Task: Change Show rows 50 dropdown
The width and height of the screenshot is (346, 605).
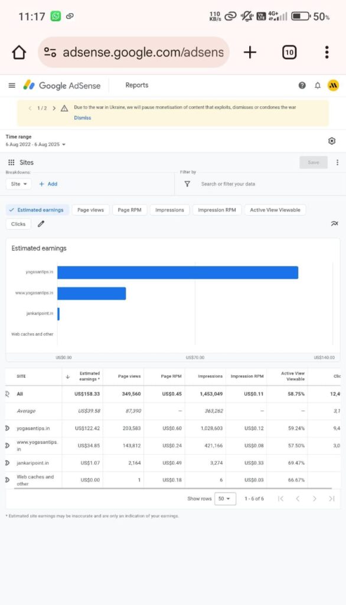Action: (225, 499)
